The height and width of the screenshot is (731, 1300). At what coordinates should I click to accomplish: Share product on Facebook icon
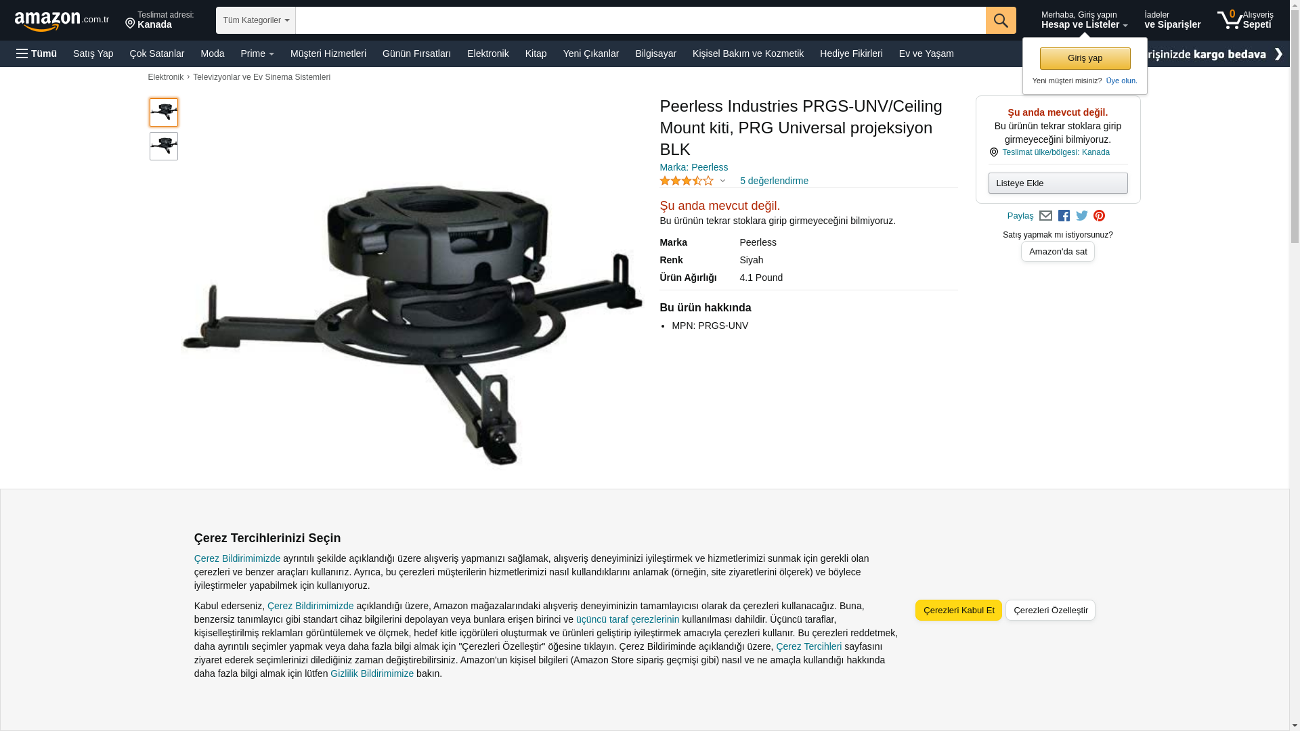click(x=1064, y=216)
